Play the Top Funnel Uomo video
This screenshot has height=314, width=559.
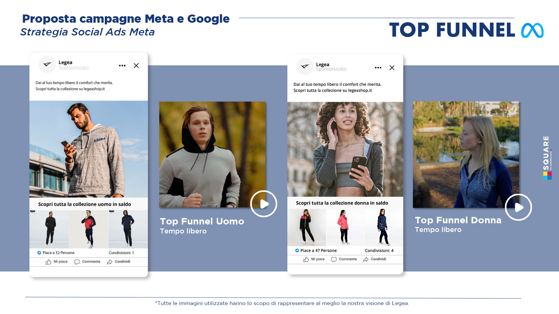coord(264,204)
